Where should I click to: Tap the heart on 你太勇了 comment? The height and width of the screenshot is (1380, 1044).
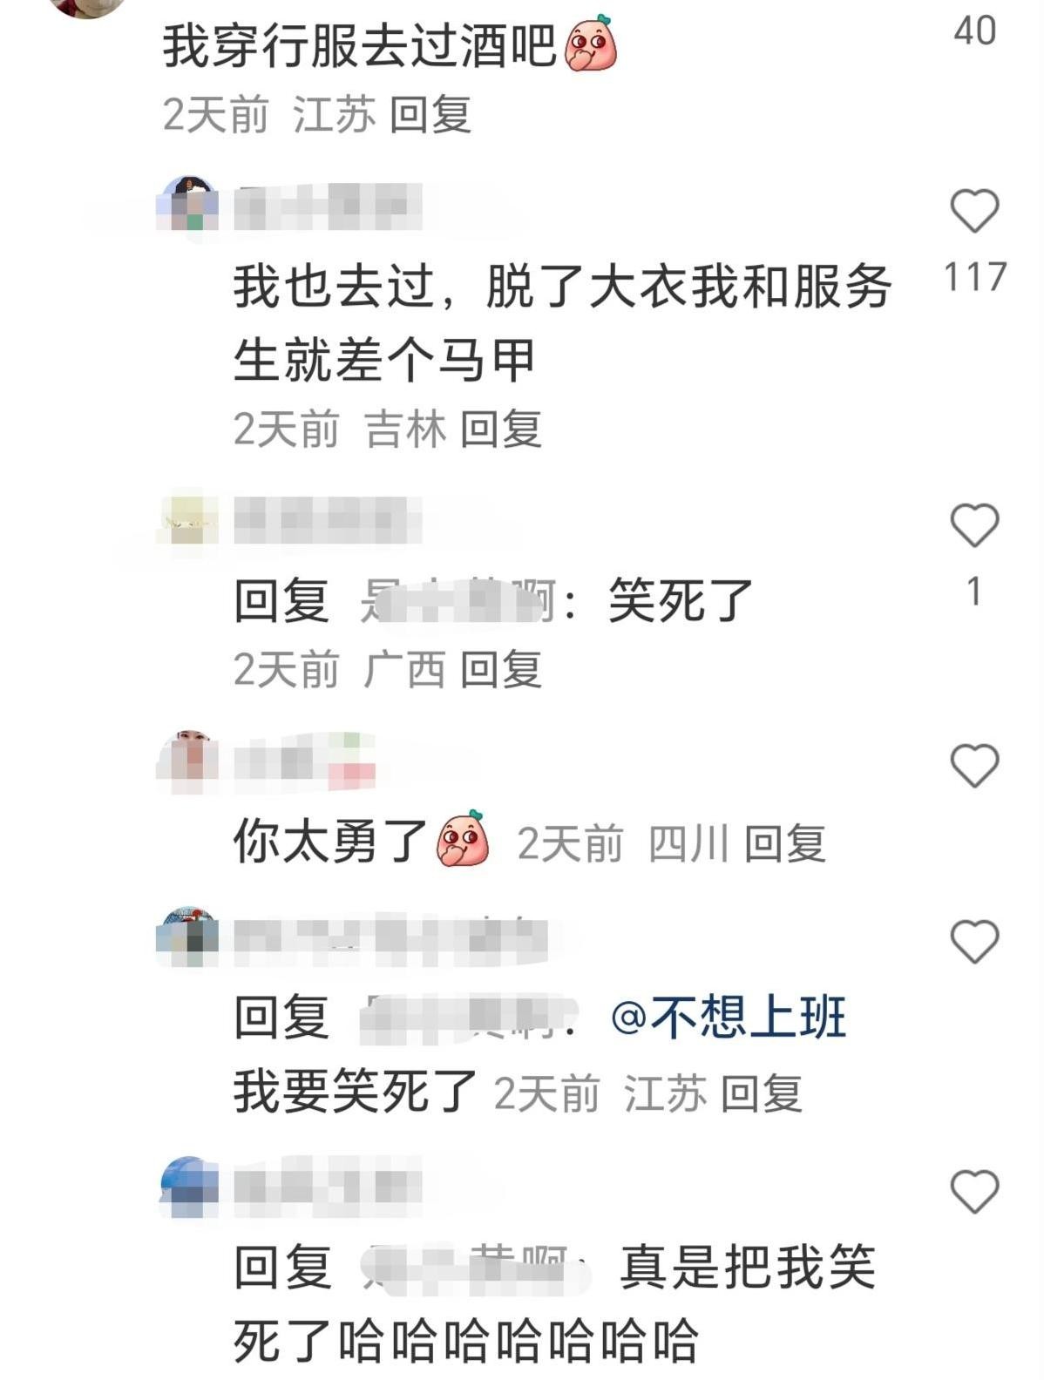(x=974, y=765)
